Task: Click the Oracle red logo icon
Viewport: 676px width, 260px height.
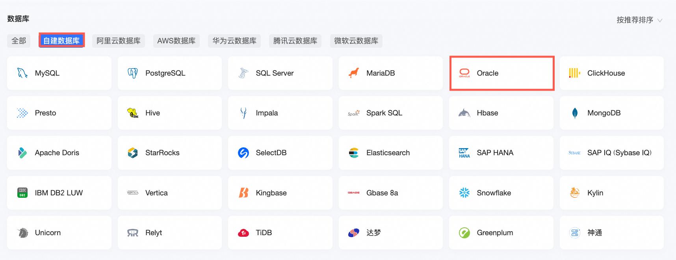Action: [464, 73]
